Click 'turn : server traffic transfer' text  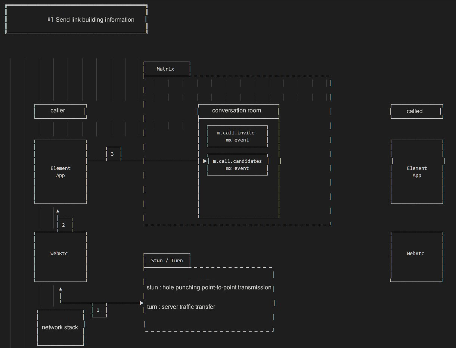pos(181,307)
